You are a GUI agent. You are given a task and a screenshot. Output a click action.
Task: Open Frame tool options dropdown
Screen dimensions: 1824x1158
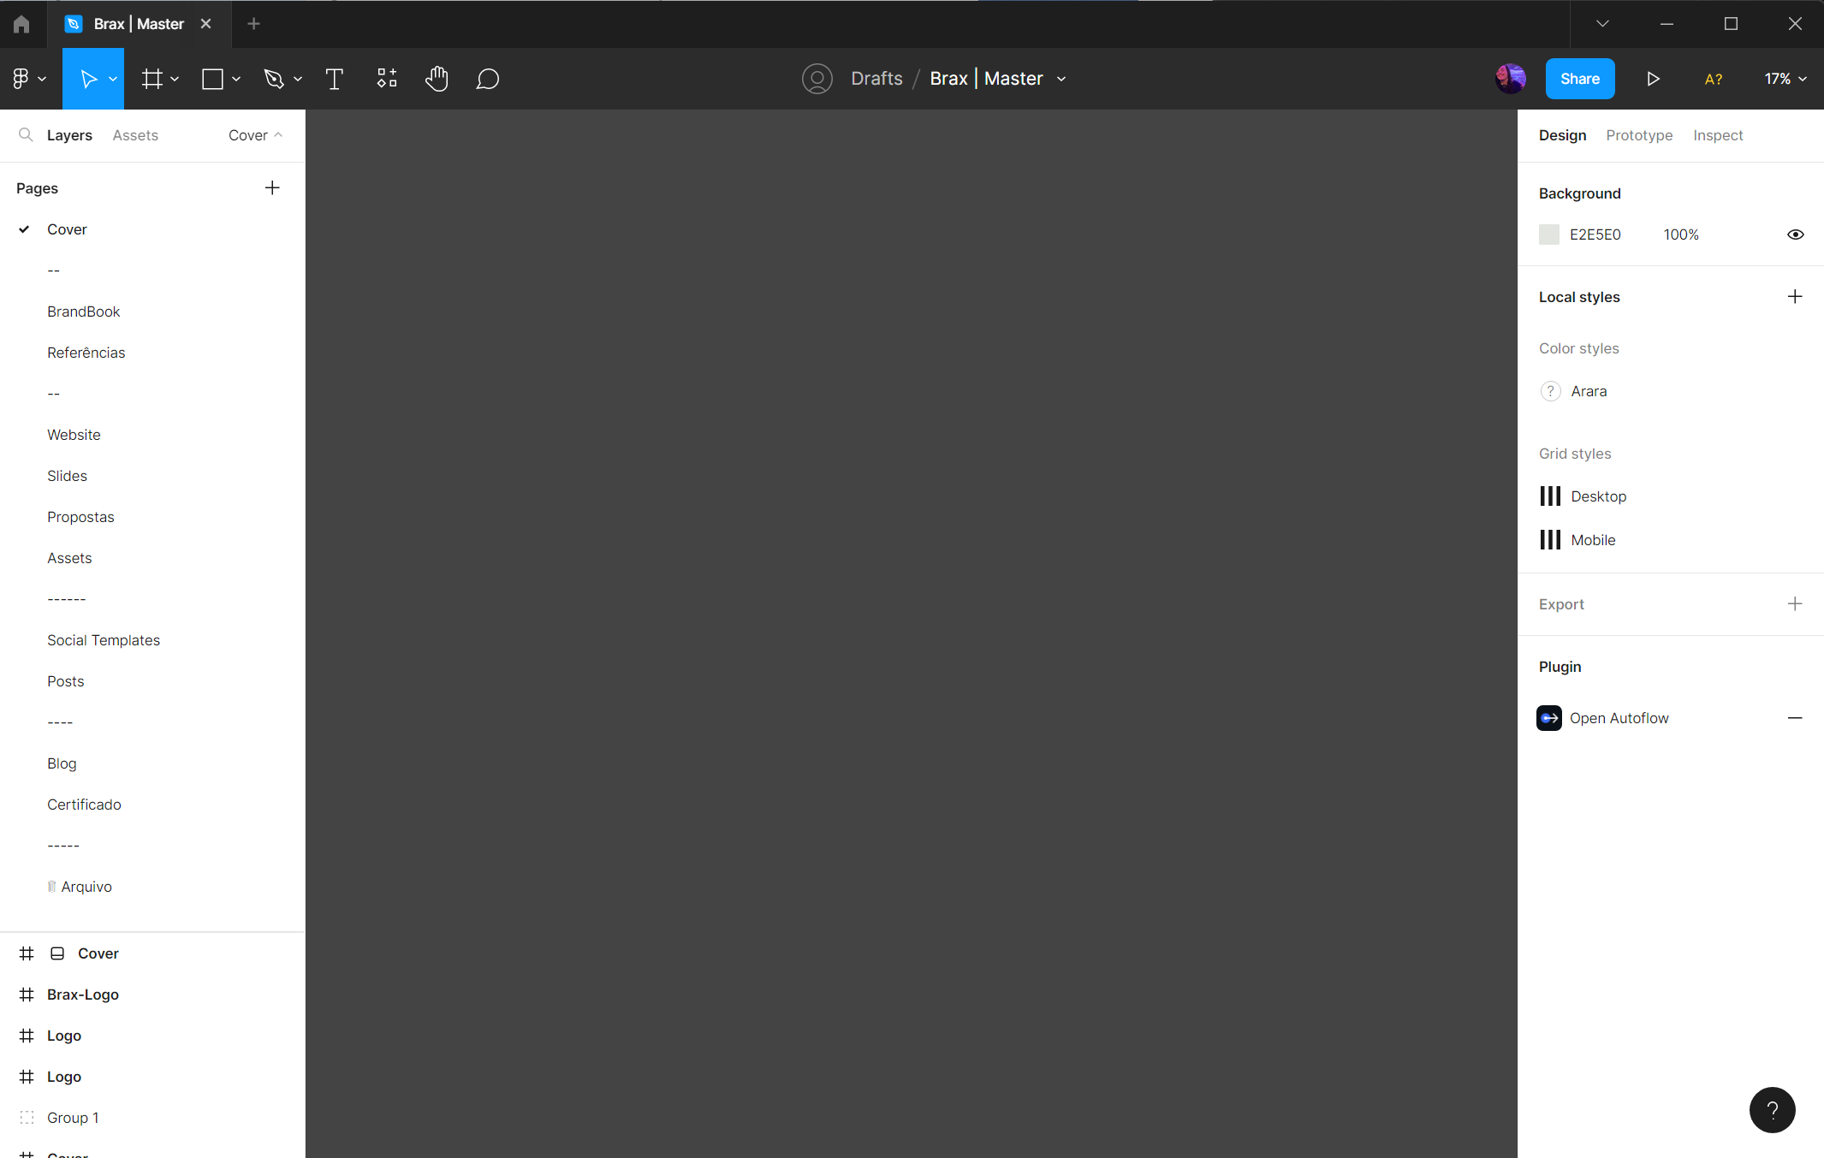(x=175, y=79)
